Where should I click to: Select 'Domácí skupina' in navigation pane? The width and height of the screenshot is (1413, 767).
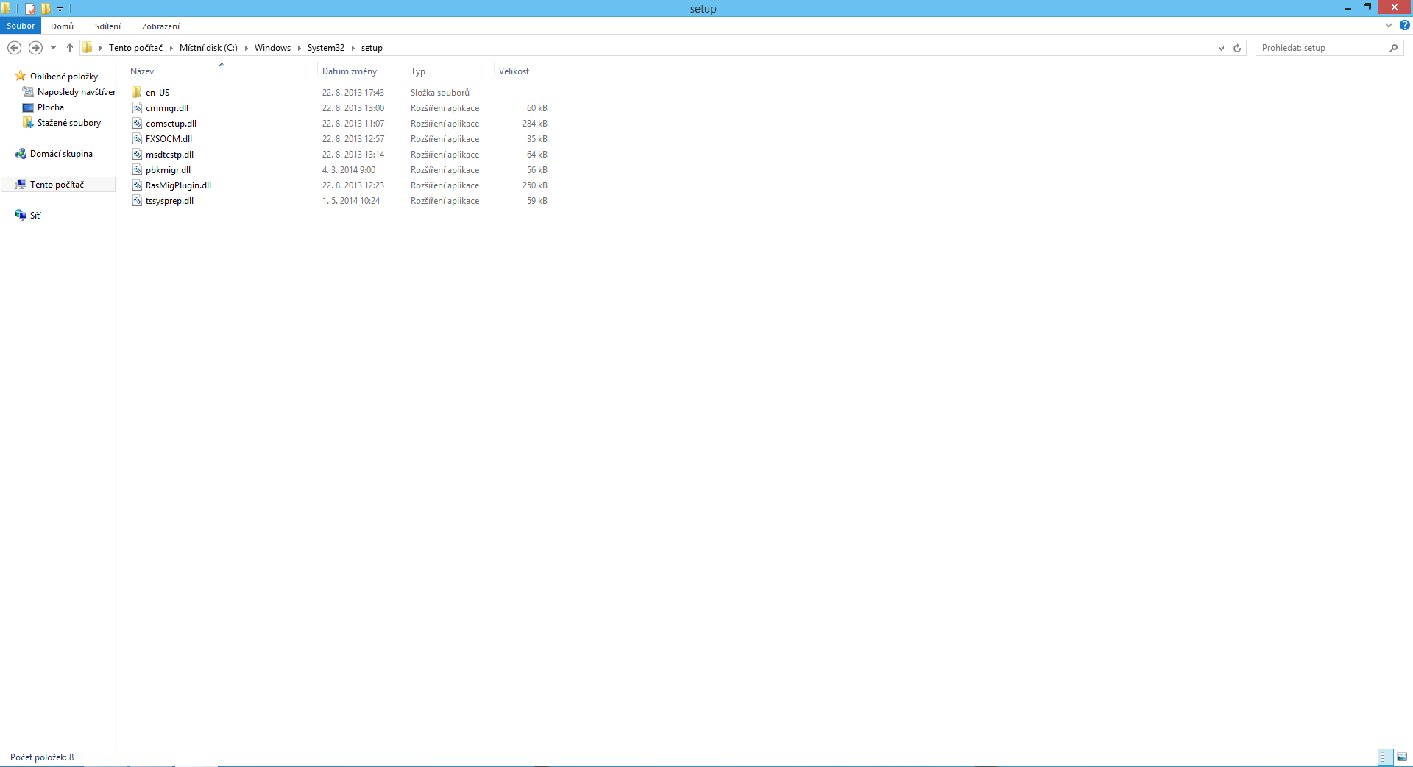coord(61,154)
